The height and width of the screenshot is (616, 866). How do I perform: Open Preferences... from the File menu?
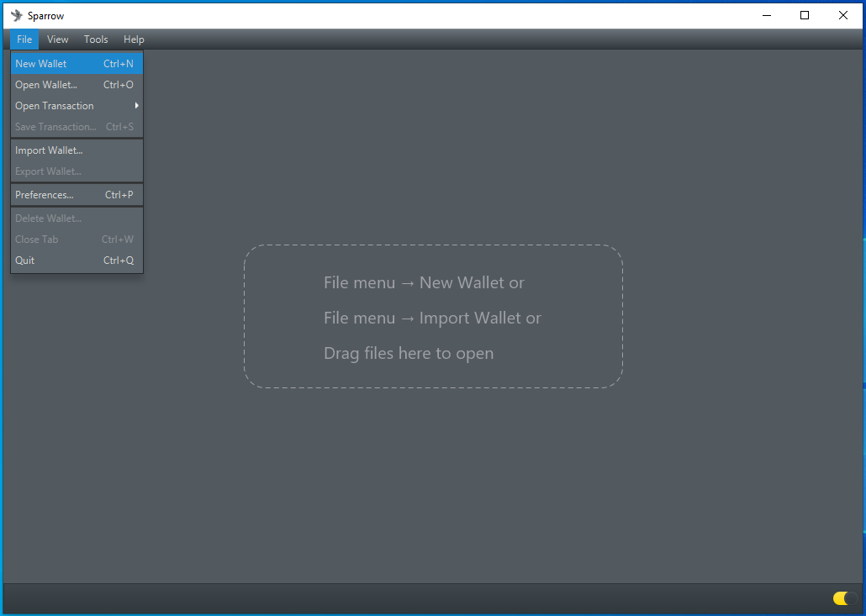tap(77, 195)
